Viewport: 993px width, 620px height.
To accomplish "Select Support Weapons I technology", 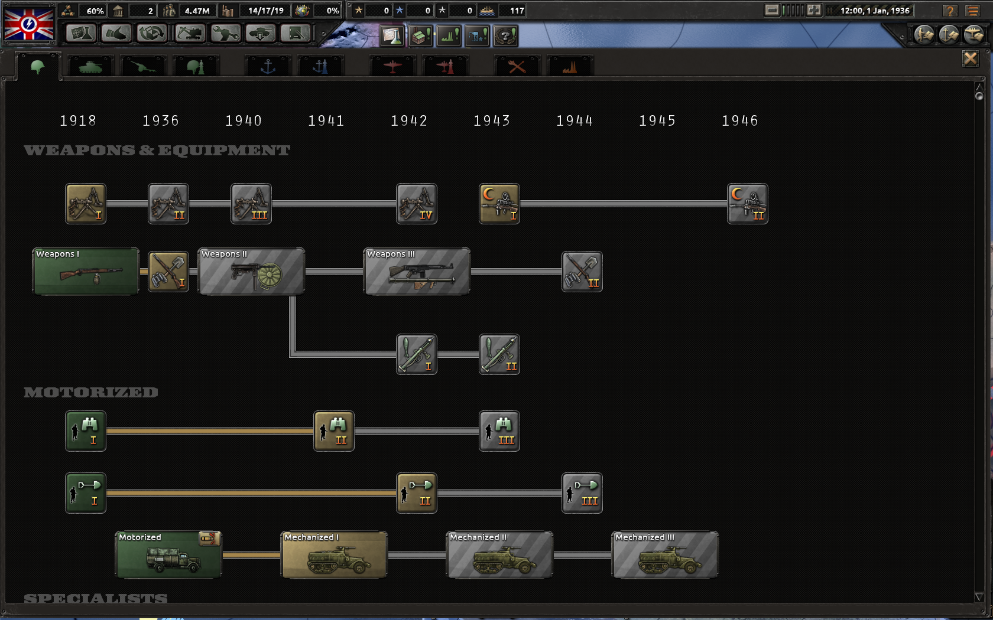I will pyautogui.click(x=86, y=204).
